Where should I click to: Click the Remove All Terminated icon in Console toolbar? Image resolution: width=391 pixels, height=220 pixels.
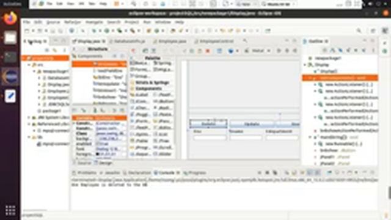(x=275, y=172)
